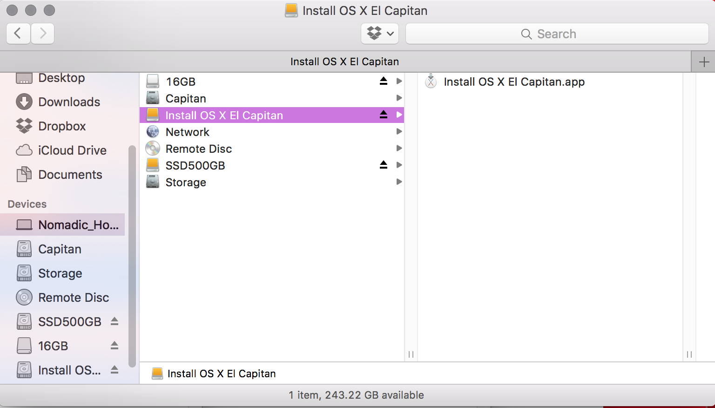Eject SSD500GB in the column list
The height and width of the screenshot is (408, 715).
click(384, 165)
